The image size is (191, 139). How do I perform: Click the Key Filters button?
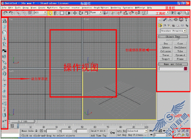(137, 135)
